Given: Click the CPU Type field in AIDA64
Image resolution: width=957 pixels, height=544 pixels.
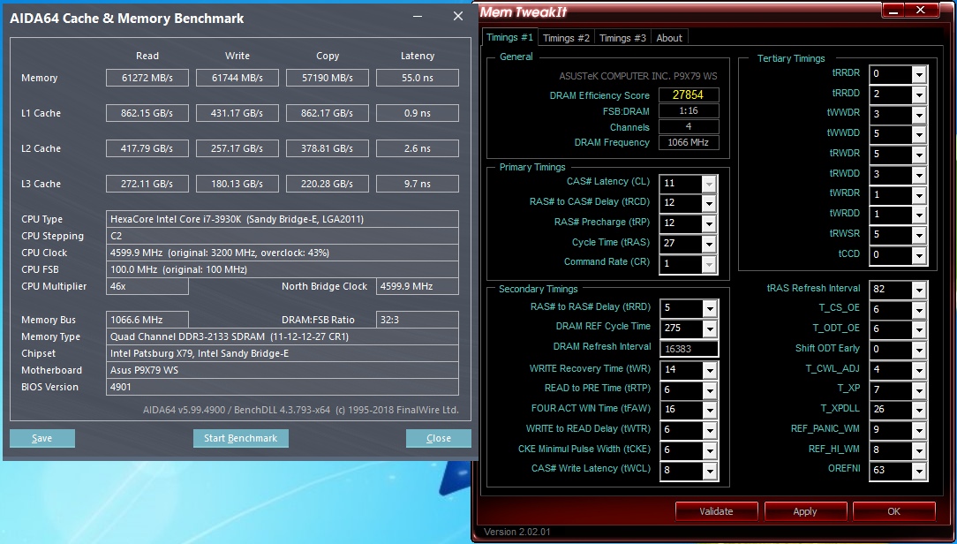Looking at the screenshot, I should pos(282,219).
